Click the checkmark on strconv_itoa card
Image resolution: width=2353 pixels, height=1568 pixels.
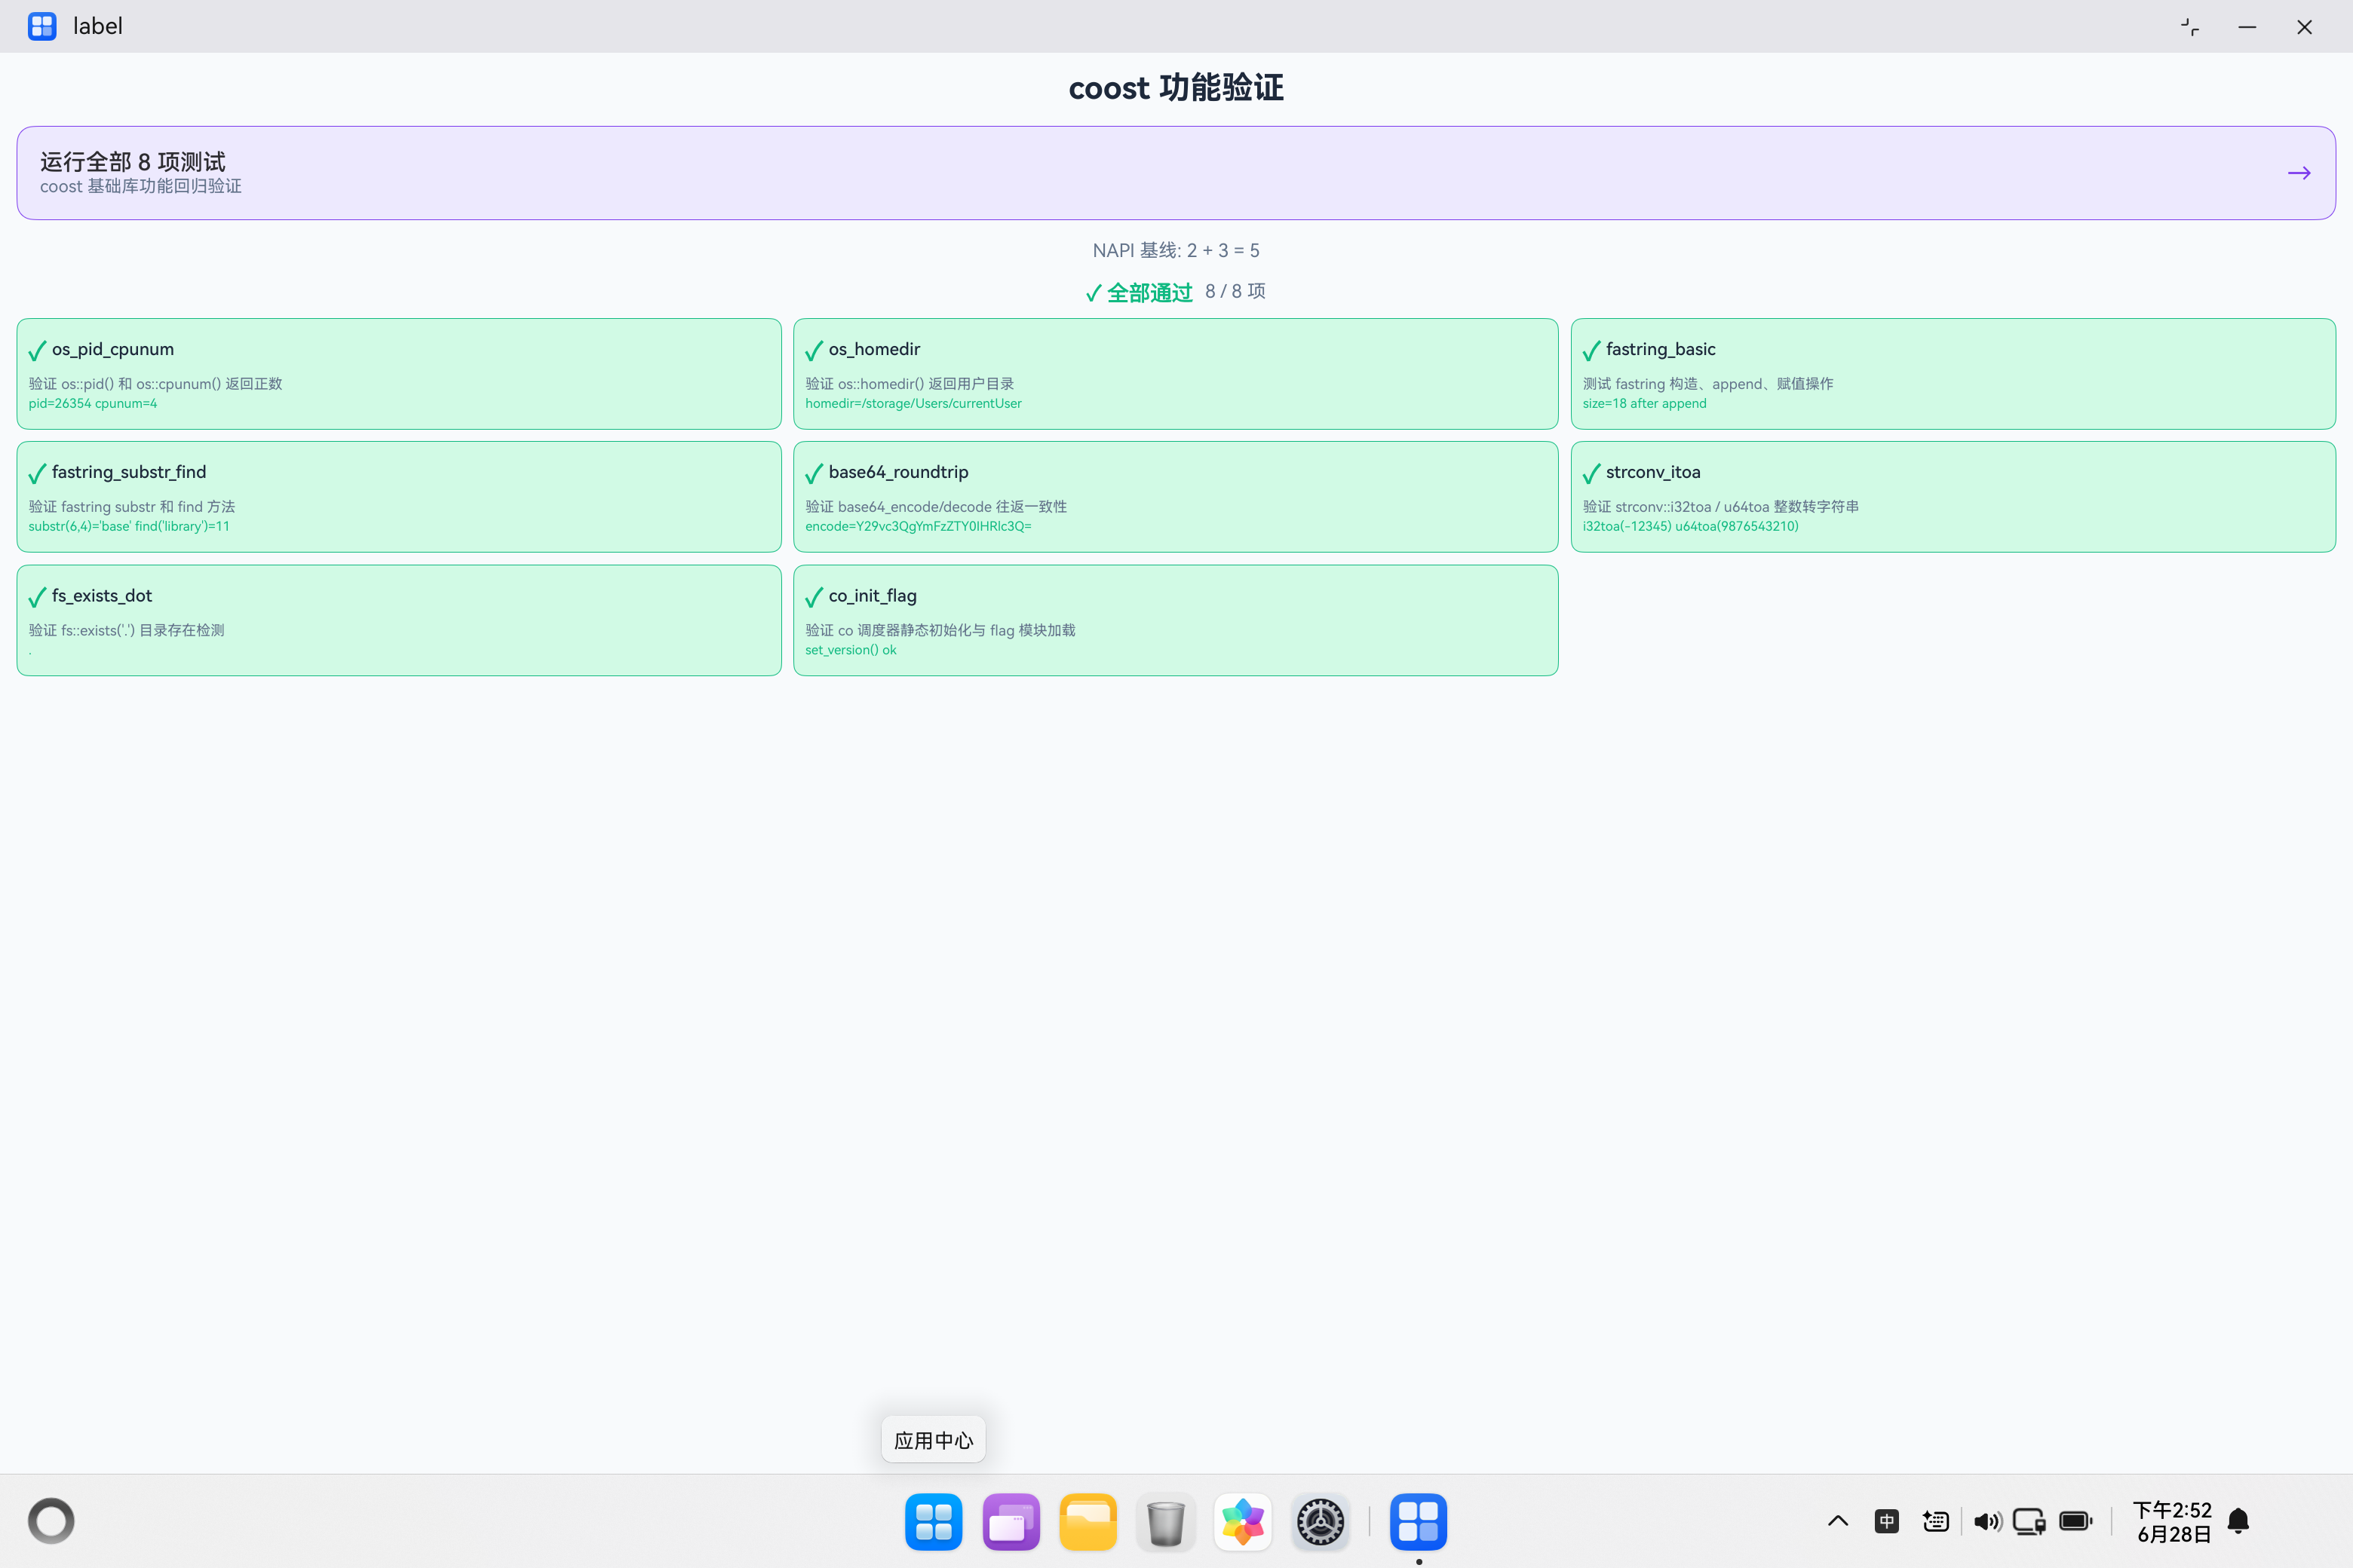[x=1592, y=474]
